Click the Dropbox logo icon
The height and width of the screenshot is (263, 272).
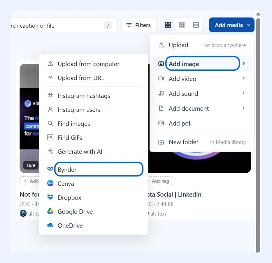50,197
